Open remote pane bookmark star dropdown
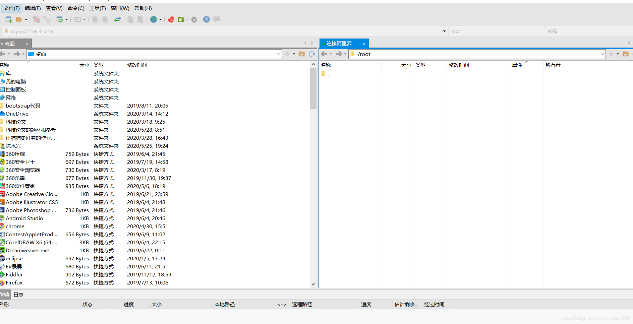The width and height of the screenshot is (633, 324). click(x=618, y=54)
